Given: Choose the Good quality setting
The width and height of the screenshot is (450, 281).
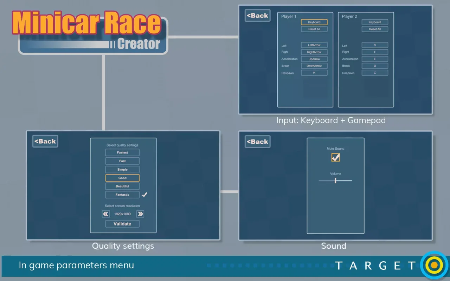Looking at the screenshot, I should click(122, 178).
